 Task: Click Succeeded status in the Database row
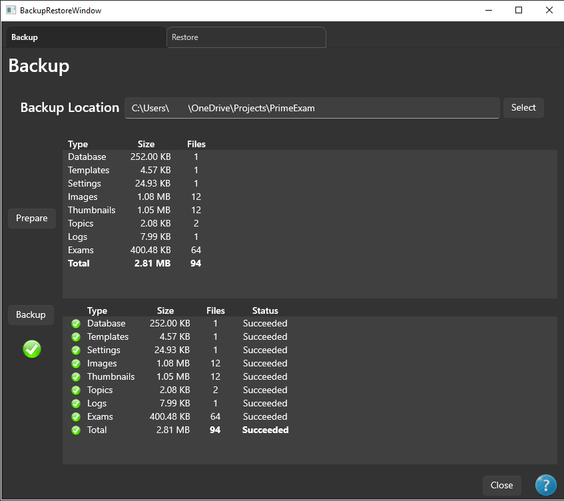coord(265,324)
